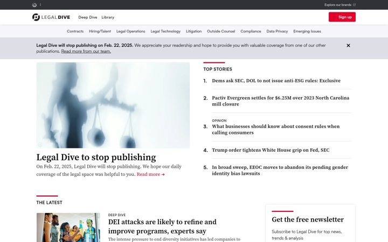
Task: Click Get the free newsletter heading
Action: tap(308, 219)
